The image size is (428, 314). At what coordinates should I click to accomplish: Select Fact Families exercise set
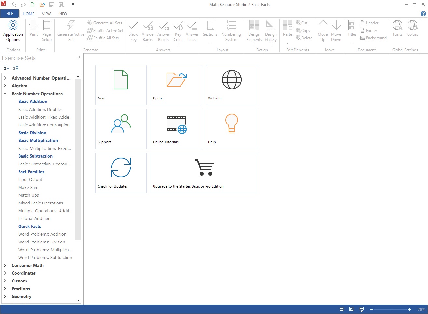click(x=31, y=172)
